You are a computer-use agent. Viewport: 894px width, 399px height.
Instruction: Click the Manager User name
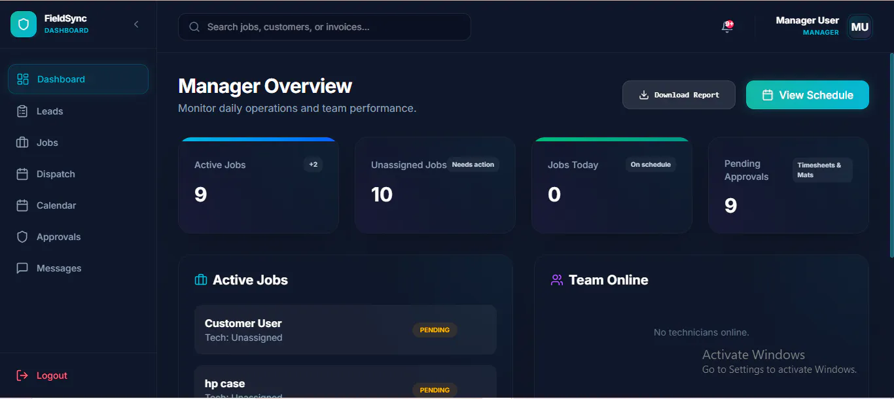pyautogui.click(x=808, y=20)
